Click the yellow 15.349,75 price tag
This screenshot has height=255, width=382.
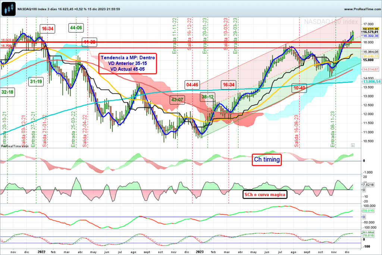[x=370, y=56]
